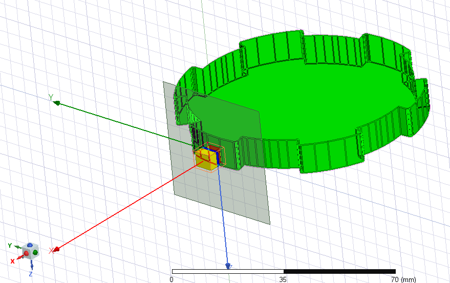Click the black half of the scale bar
Image resolution: width=450 pixels, height=283 pixels.
(x=339, y=272)
